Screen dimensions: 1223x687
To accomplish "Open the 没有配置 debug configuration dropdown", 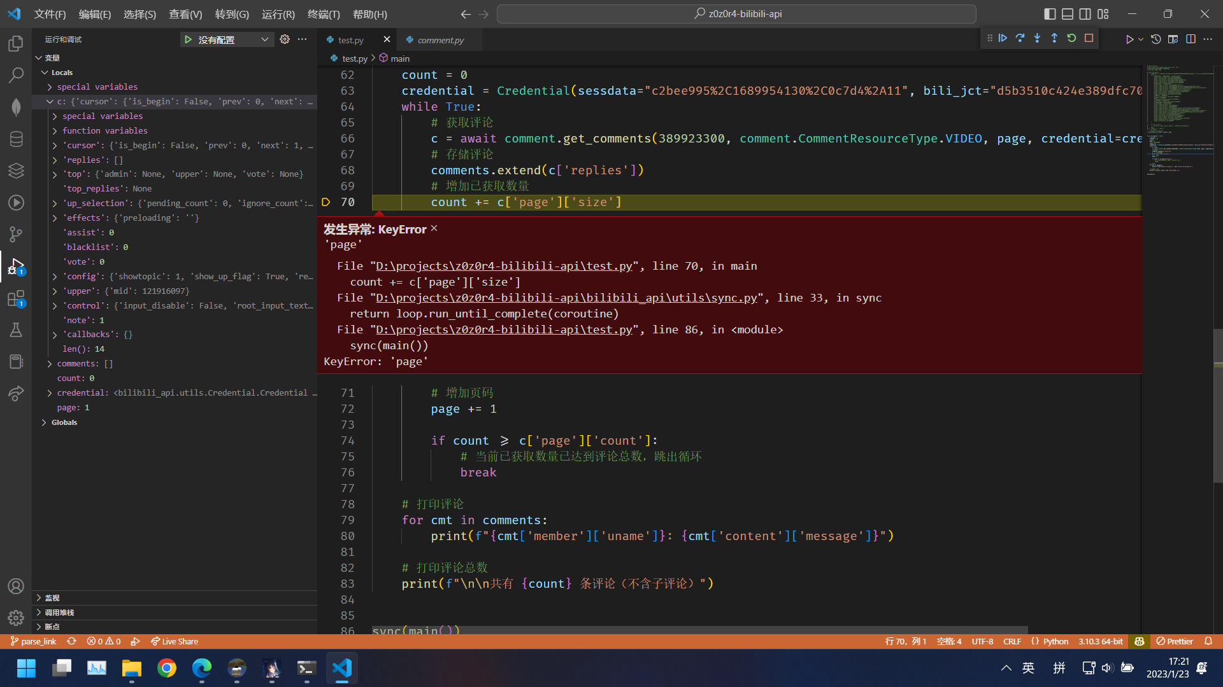I will coord(265,39).
